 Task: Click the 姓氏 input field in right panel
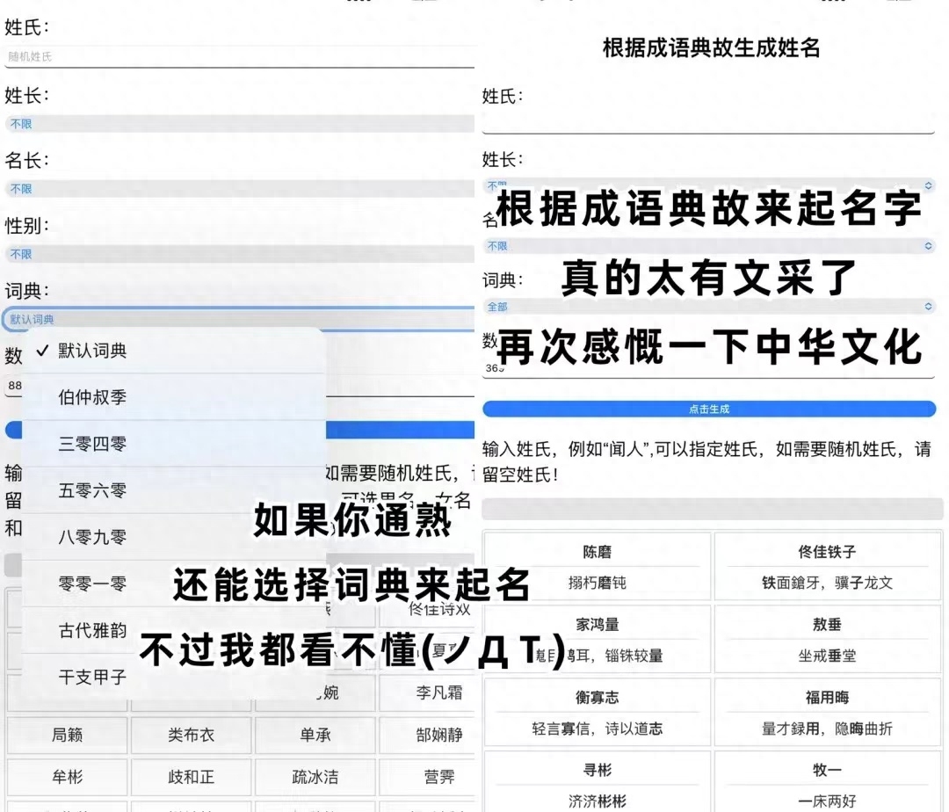(708, 121)
